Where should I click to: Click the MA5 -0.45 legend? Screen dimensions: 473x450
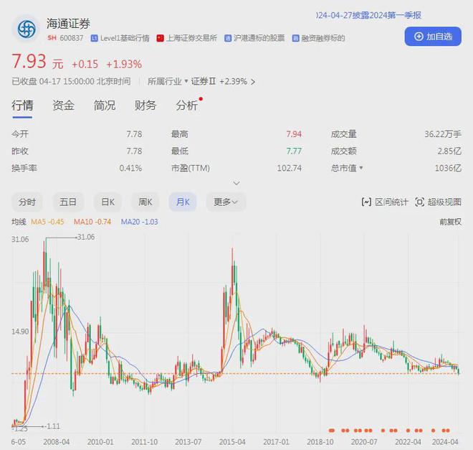click(x=47, y=222)
